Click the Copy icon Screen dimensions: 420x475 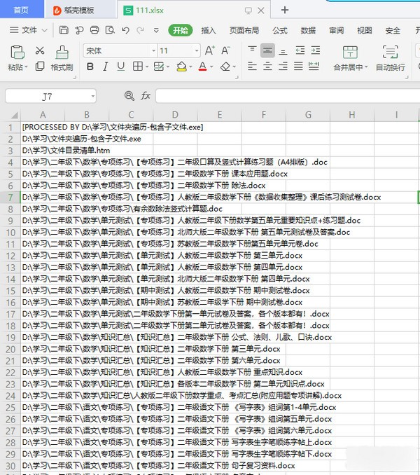(40, 66)
